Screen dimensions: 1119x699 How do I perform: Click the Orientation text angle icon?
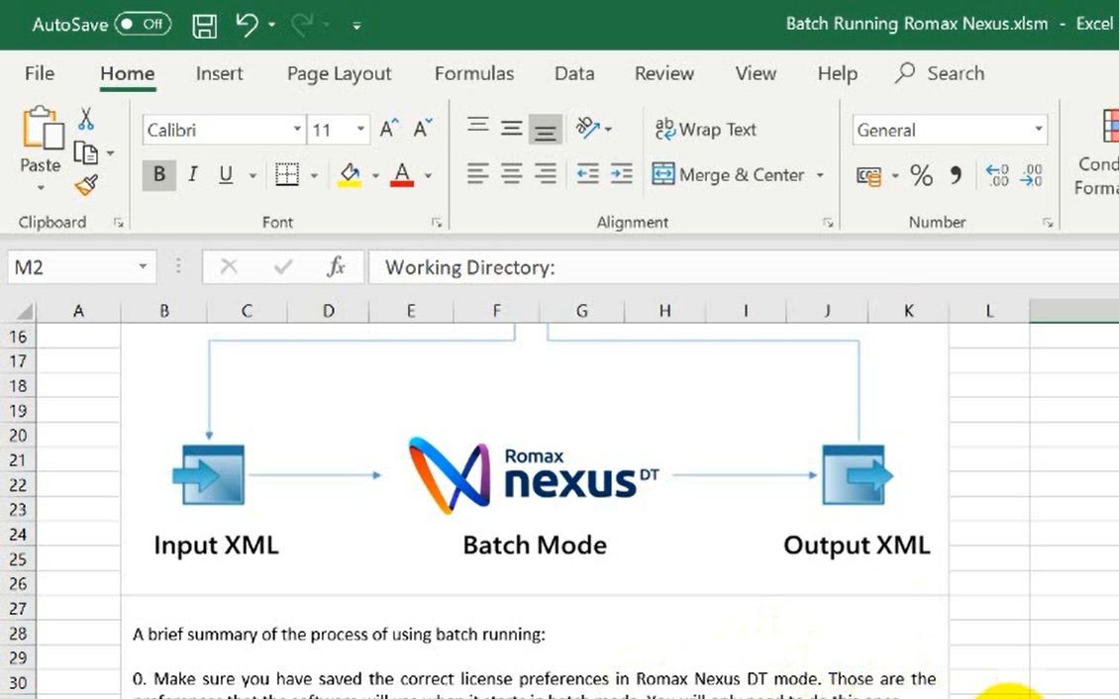(x=588, y=129)
